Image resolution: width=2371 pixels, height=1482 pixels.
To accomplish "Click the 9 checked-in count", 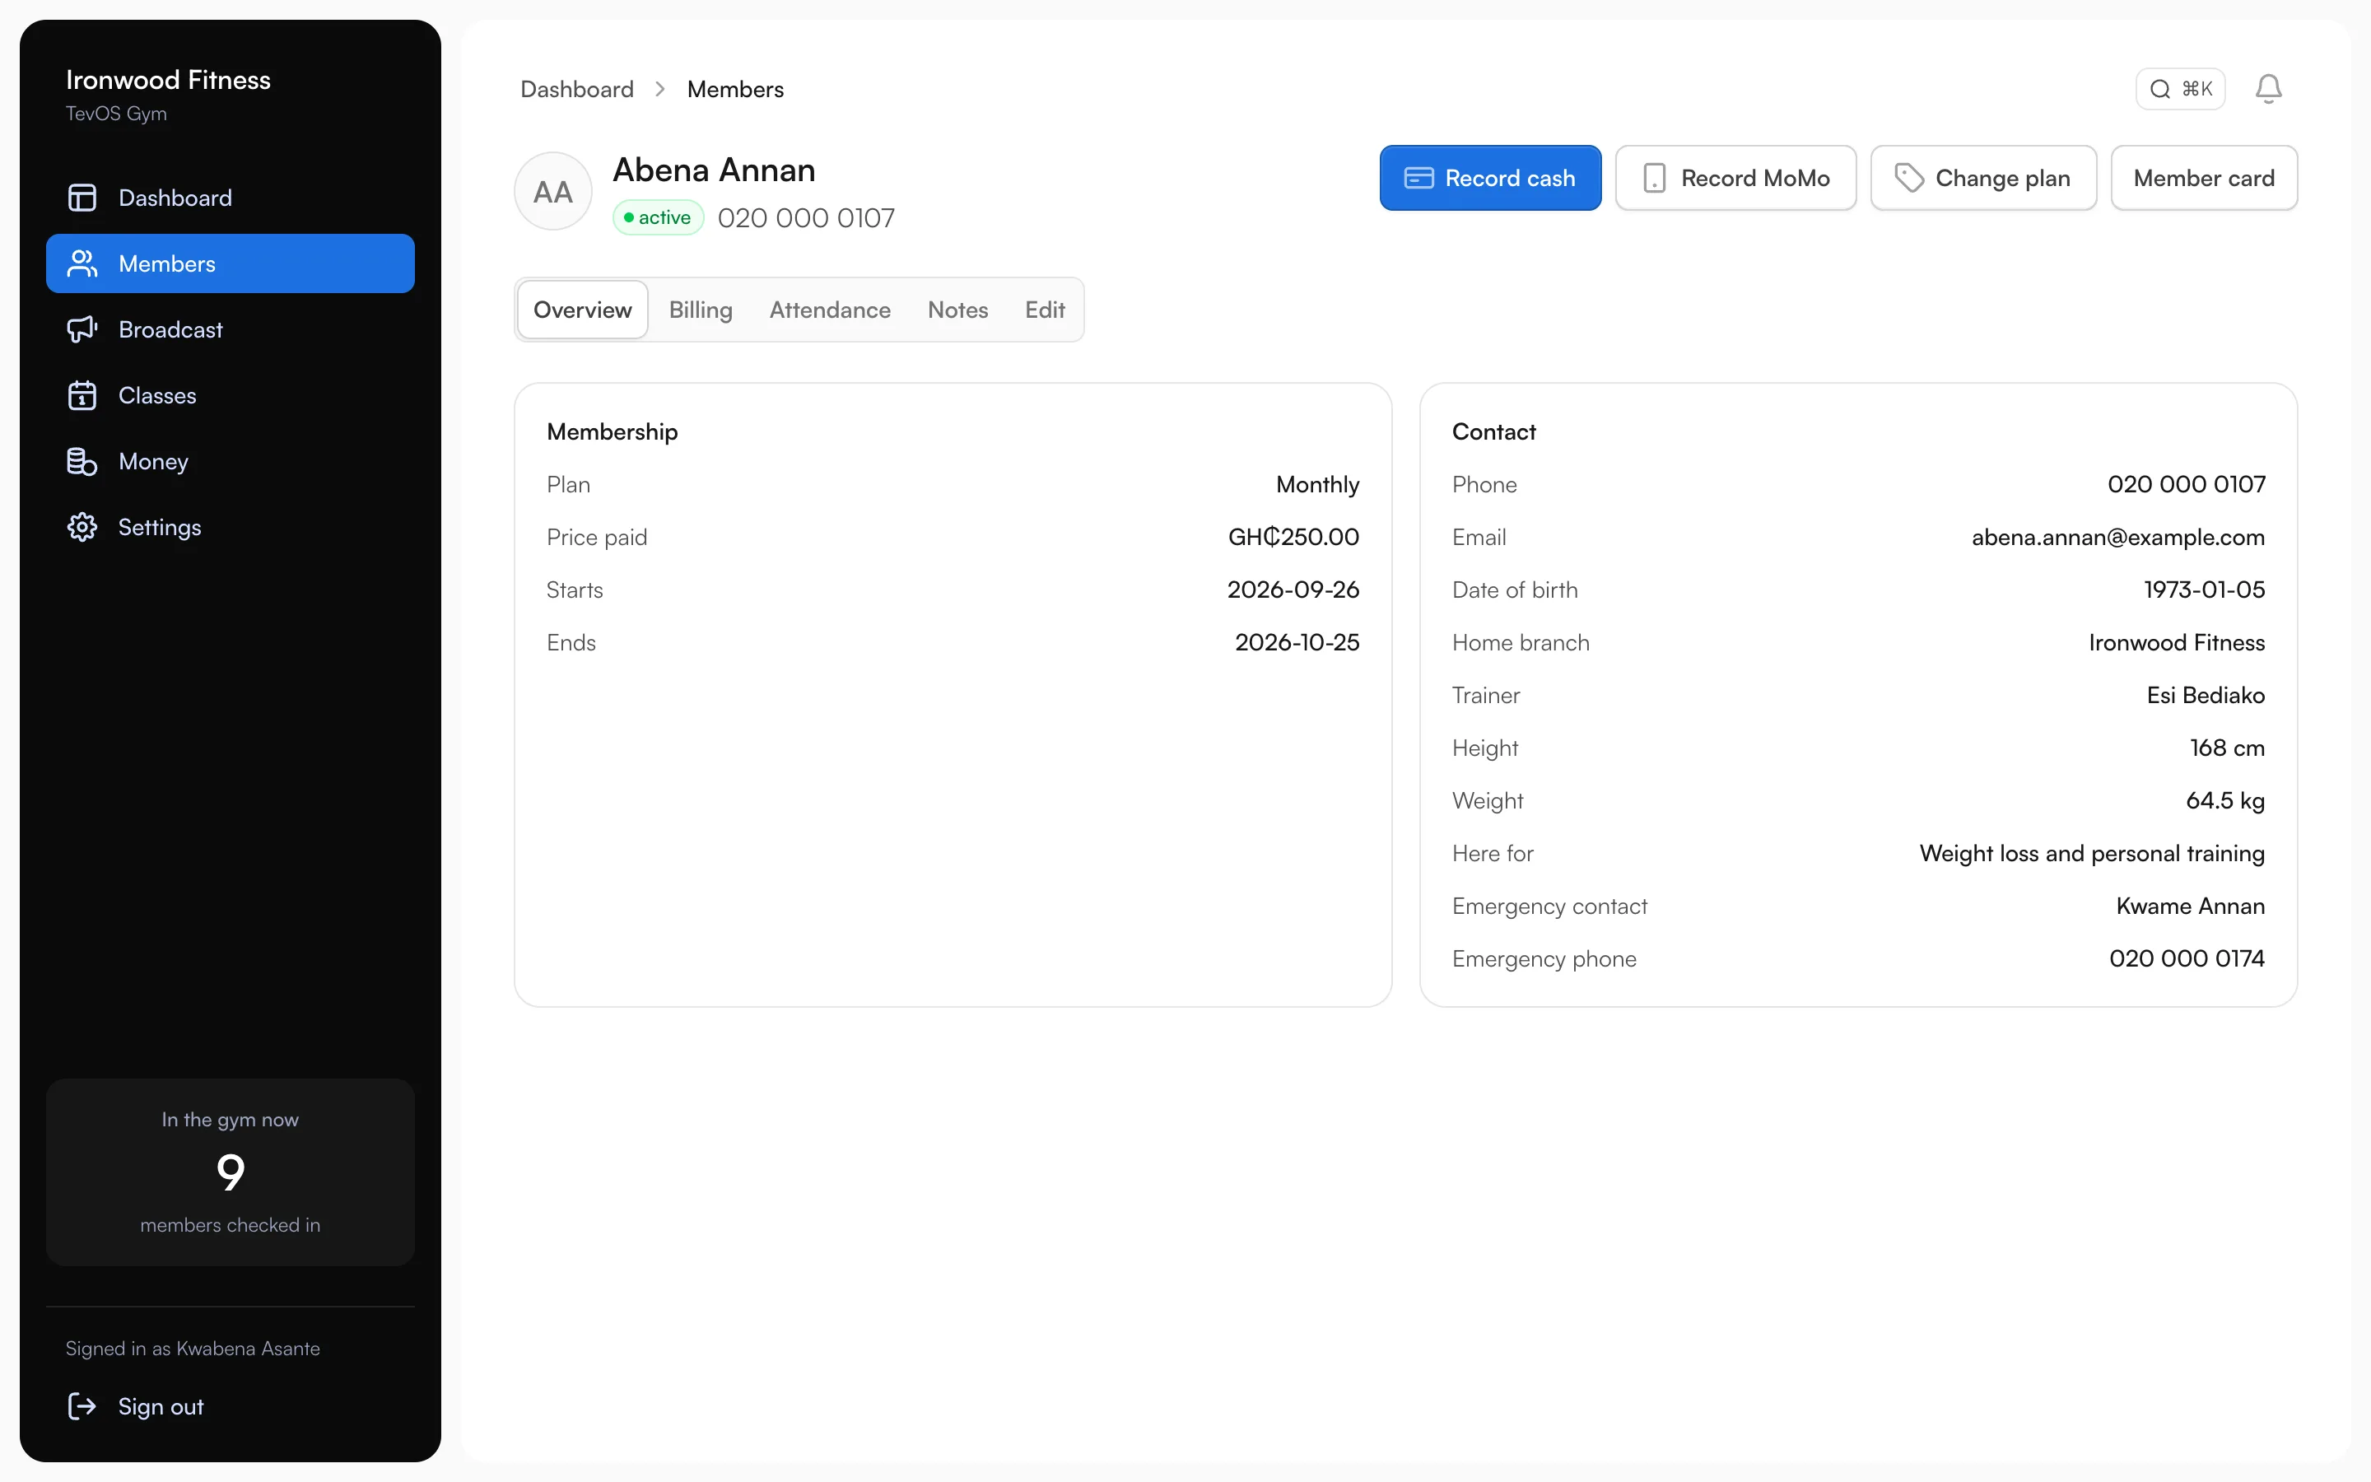I will tap(231, 1172).
